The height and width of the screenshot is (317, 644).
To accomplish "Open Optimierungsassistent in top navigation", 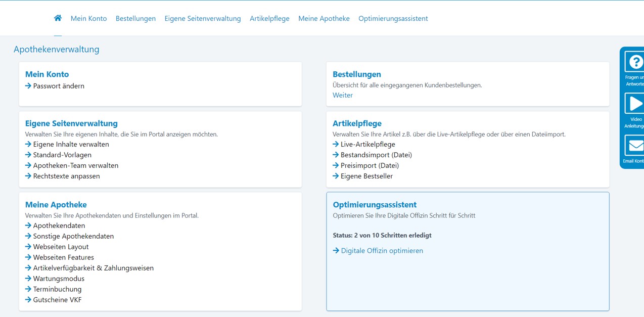I will 393,18.
